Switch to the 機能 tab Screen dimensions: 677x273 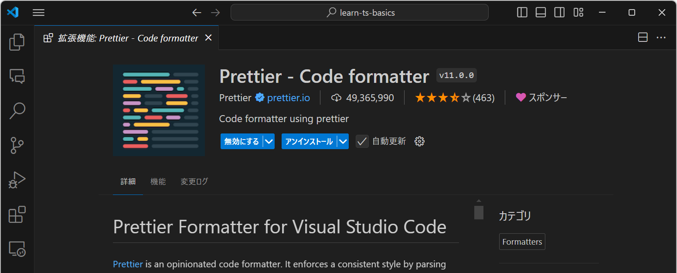(158, 182)
